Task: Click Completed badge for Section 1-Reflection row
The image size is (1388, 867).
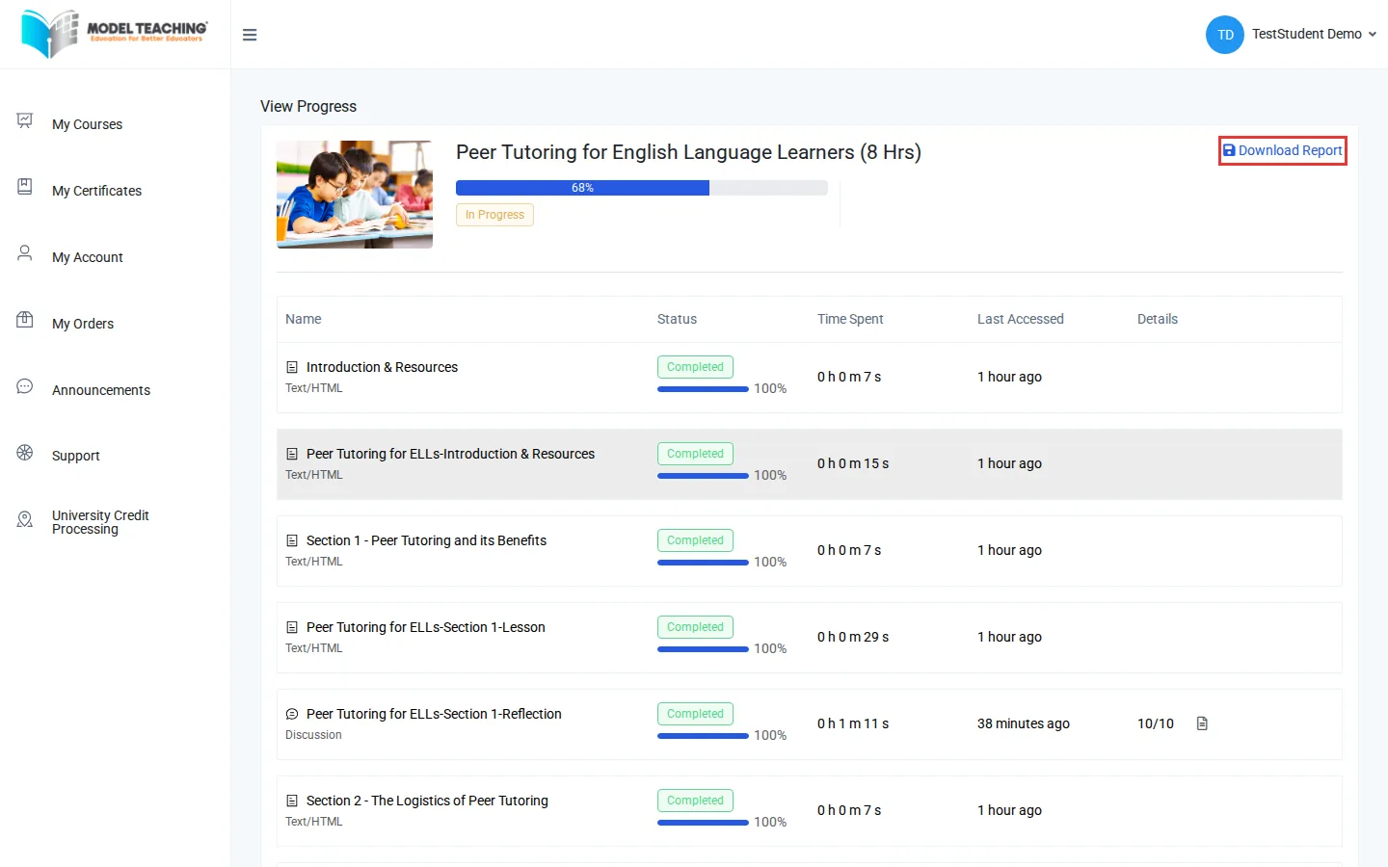Action: point(695,714)
